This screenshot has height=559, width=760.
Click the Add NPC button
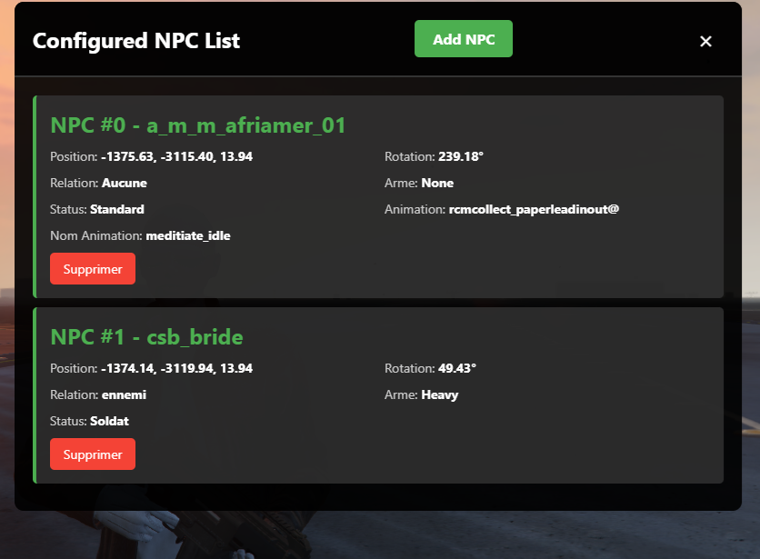(x=463, y=38)
